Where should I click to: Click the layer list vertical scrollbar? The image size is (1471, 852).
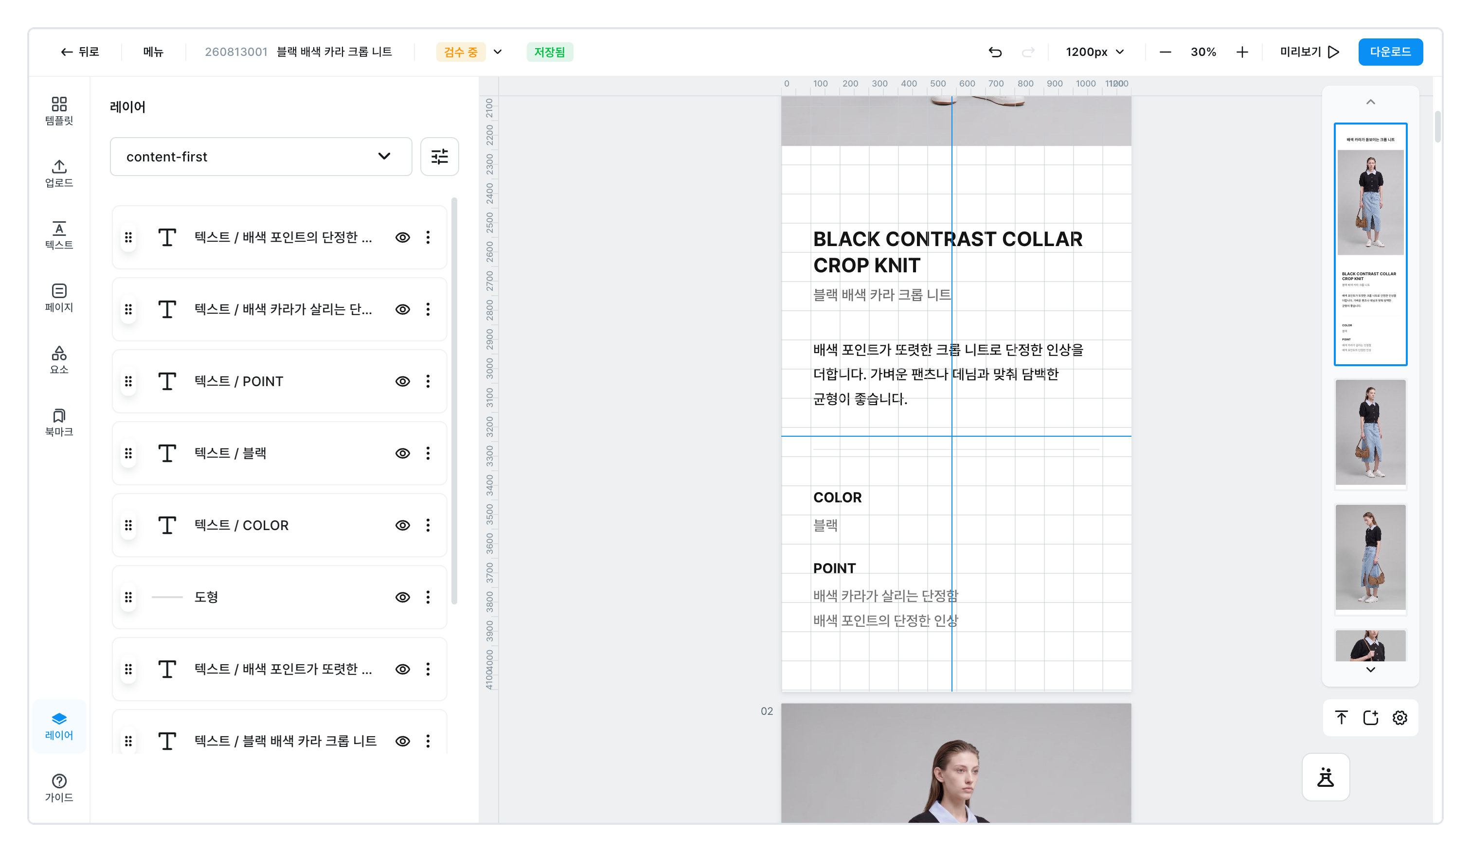coord(453,402)
